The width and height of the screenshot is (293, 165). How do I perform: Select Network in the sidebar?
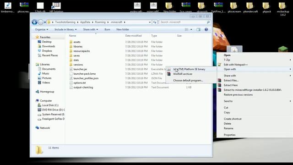coord(45,128)
